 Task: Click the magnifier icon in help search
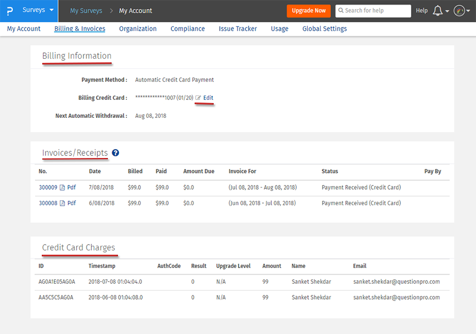(x=341, y=11)
